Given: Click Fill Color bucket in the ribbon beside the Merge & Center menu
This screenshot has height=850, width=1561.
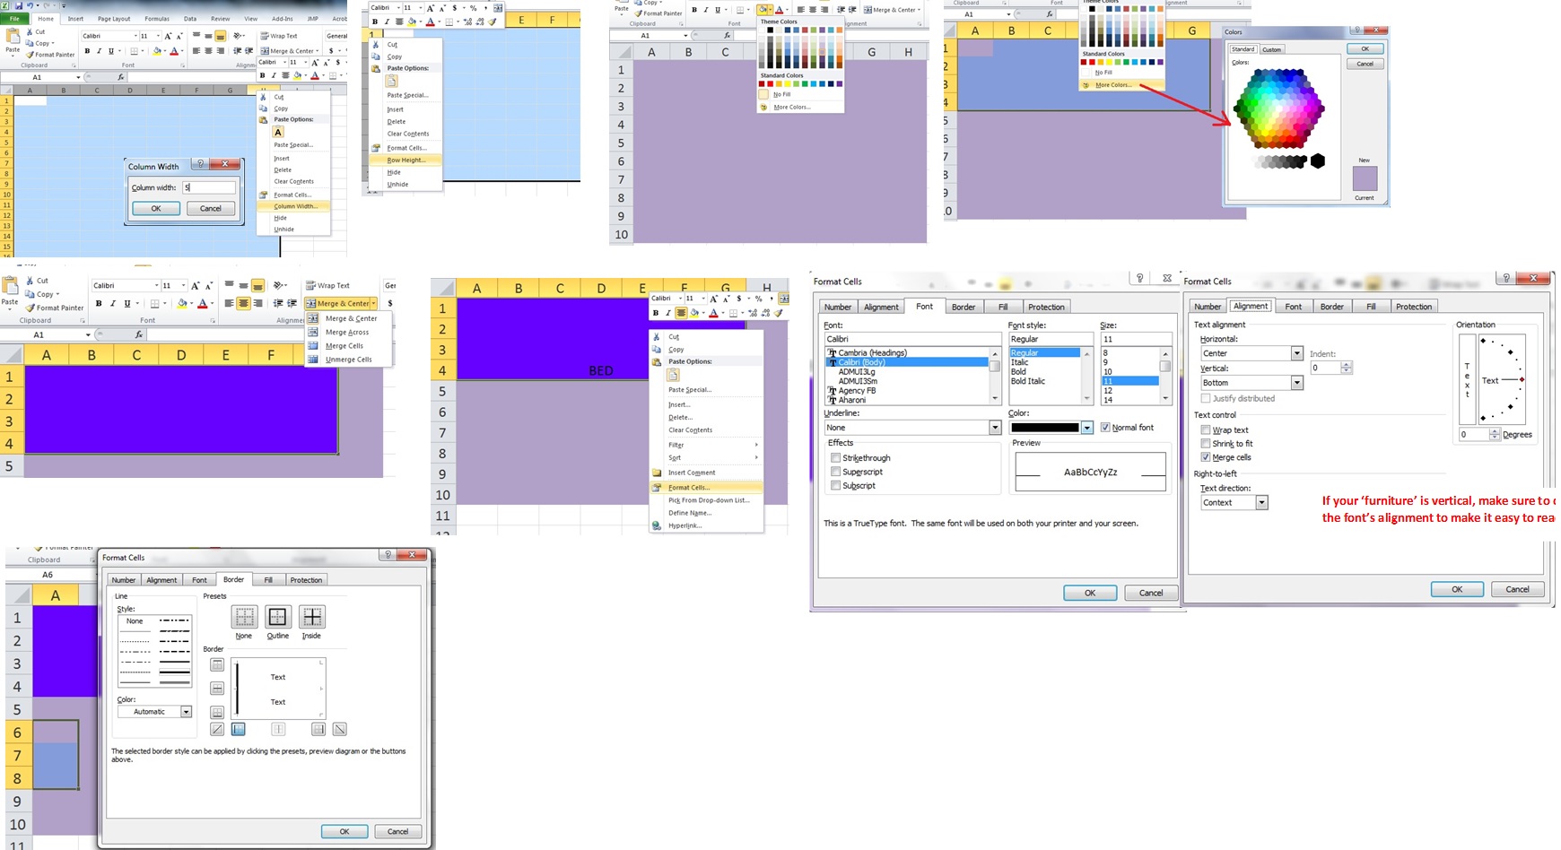Looking at the screenshot, I should pos(181,304).
